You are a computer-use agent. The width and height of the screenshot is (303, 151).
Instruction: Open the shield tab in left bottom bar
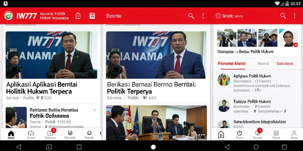[x=70, y=134]
